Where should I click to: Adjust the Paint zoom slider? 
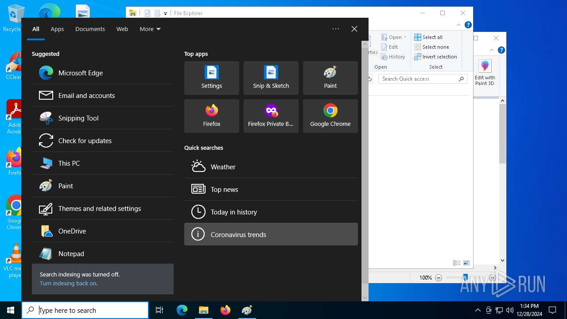(465, 278)
